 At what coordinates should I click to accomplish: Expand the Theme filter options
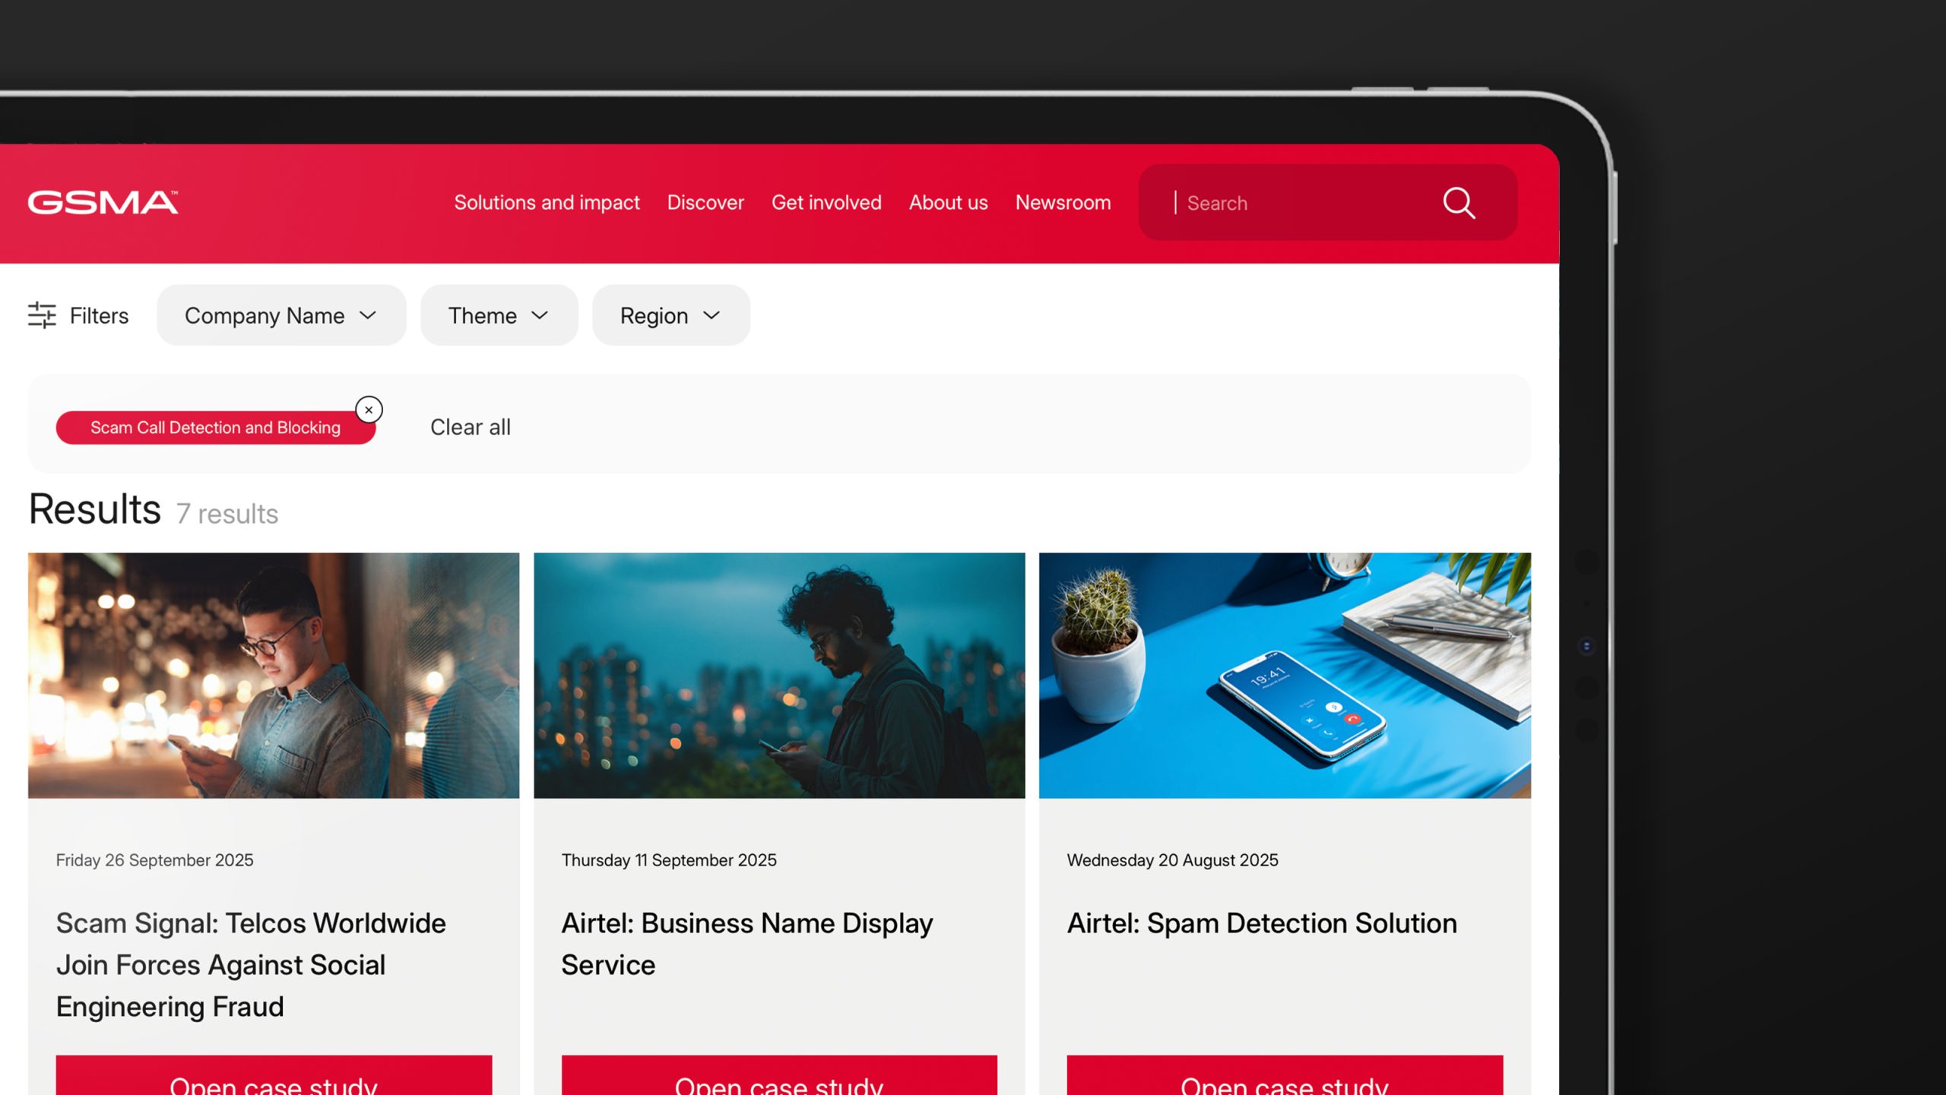coord(498,315)
